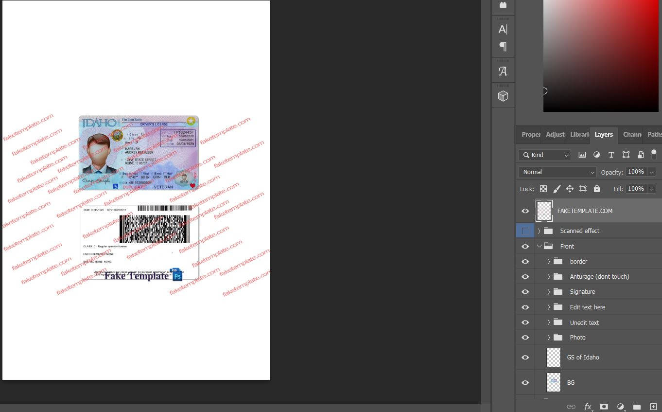Show the Scanned effect group
The height and width of the screenshot is (412, 662).
(x=525, y=231)
